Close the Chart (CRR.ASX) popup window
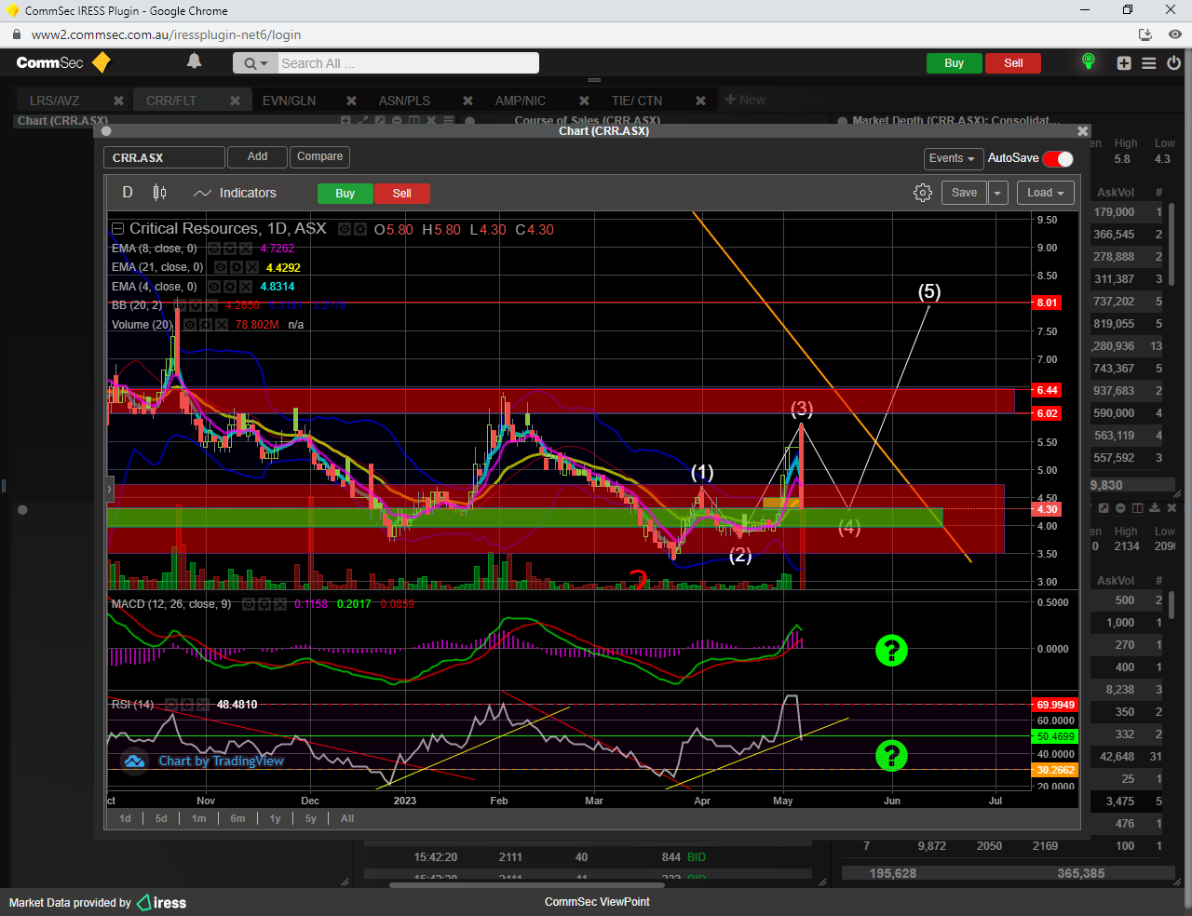This screenshot has height=916, width=1192. [x=1082, y=131]
